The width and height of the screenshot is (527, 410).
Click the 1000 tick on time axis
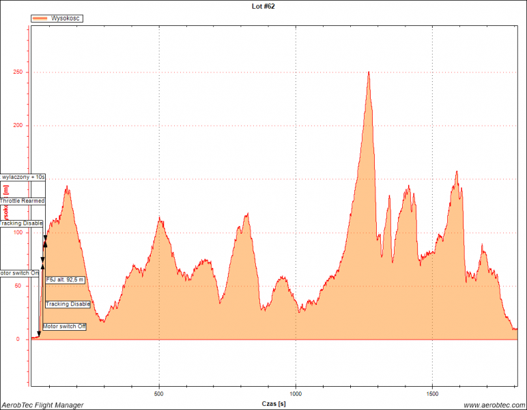(x=296, y=394)
